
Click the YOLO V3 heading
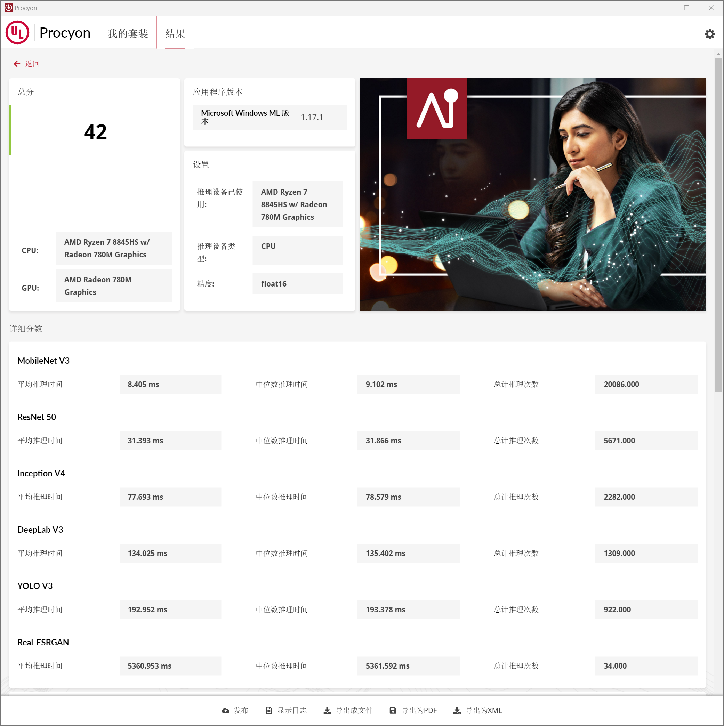(35, 586)
